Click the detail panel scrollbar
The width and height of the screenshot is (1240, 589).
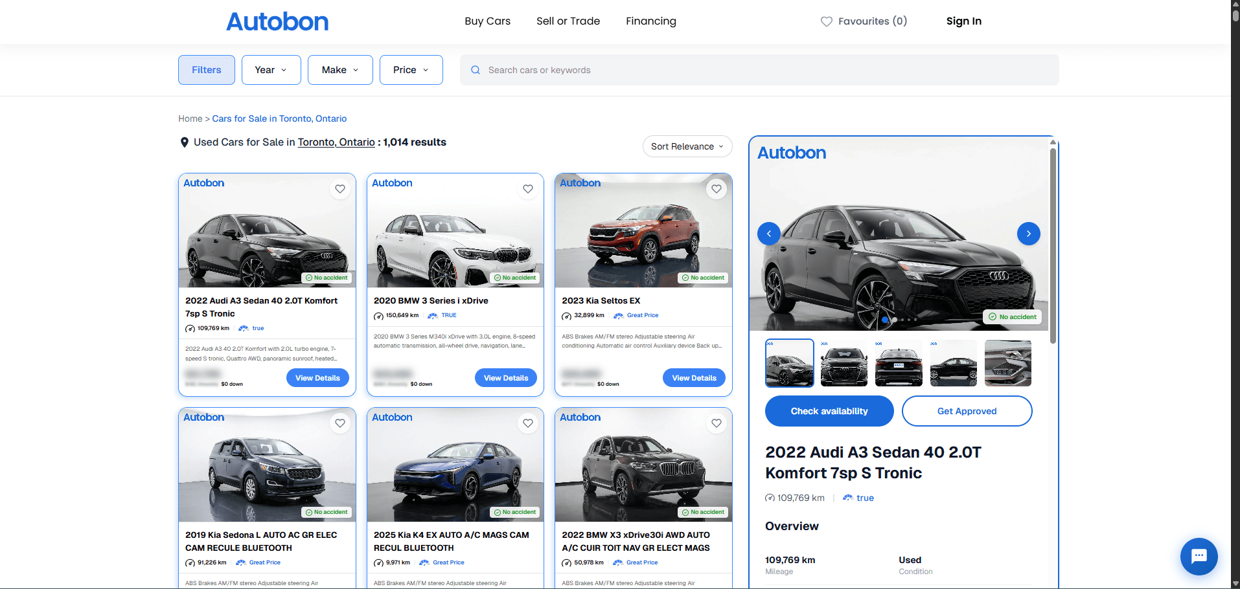1053,246
